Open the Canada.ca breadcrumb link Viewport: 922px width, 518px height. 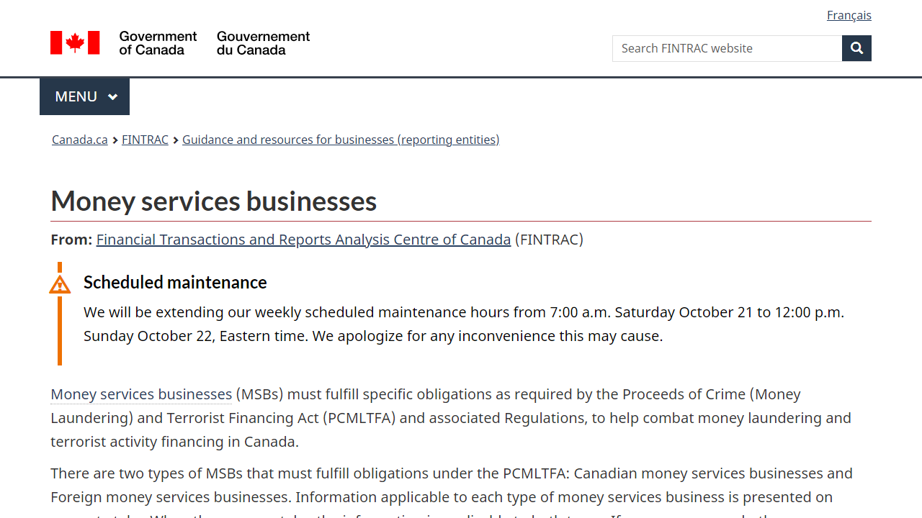(79, 140)
